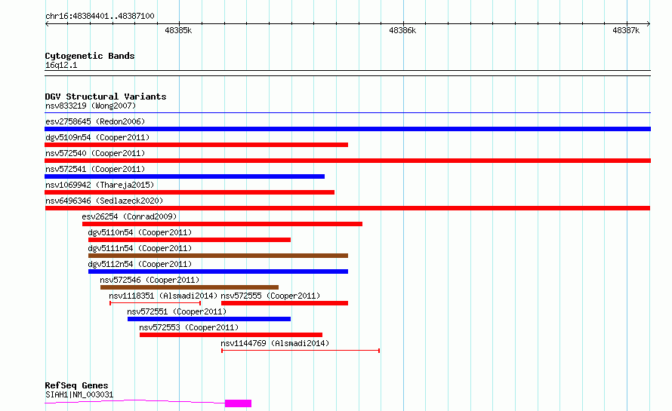Click the left arrow of the ruler
The image size is (672, 411).
click(x=47, y=23)
